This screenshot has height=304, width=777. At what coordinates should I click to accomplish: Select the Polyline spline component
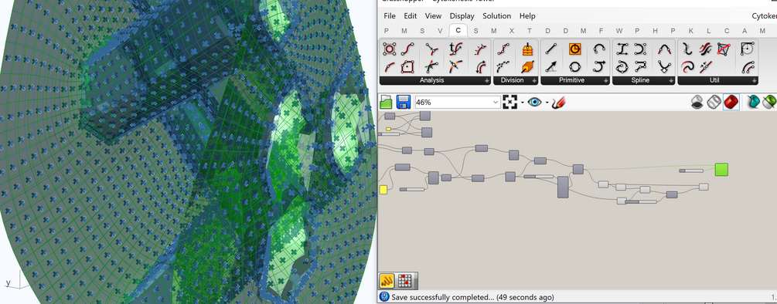(x=641, y=66)
